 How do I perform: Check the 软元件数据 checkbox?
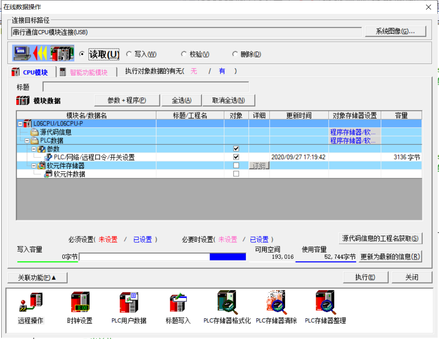point(236,174)
